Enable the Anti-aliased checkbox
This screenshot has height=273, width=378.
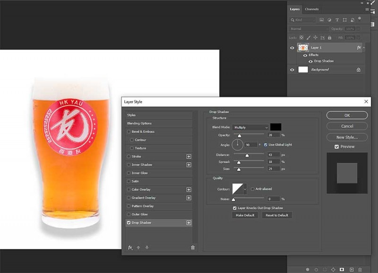pyautogui.click(x=252, y=189)
